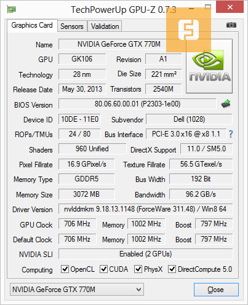Click the GPU field GK106
This screenshot has height=305, width=248.
click(x=82, y=59)
